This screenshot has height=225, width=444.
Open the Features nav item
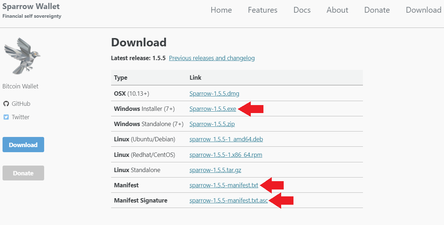tap(263, 10)
